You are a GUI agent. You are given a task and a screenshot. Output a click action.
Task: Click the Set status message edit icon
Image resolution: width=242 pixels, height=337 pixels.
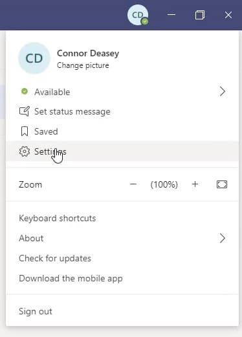click(24, 111)
